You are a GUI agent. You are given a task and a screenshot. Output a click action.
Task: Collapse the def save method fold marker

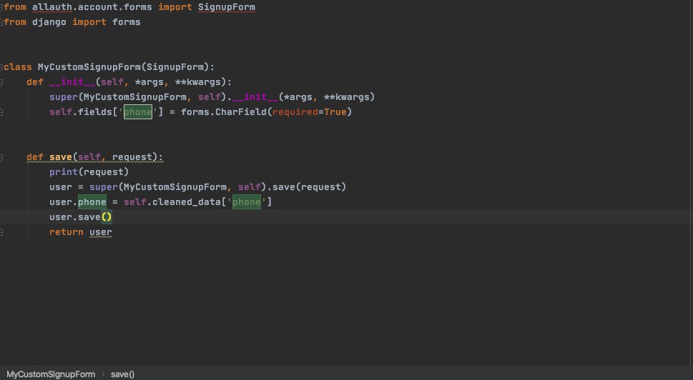coord(1,157)
